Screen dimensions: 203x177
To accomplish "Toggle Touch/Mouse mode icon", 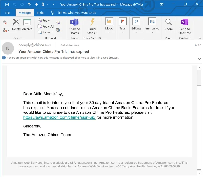I will (x=43, y=4).
